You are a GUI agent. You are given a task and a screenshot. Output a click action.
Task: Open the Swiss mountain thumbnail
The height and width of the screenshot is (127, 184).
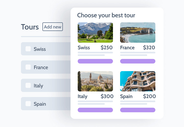[x=95, y=33]
